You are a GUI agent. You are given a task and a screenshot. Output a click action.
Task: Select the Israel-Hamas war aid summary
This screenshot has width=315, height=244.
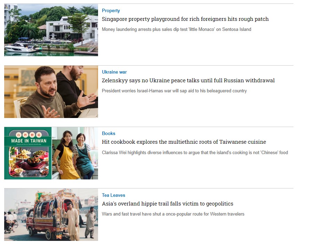[x=174, y=91]
